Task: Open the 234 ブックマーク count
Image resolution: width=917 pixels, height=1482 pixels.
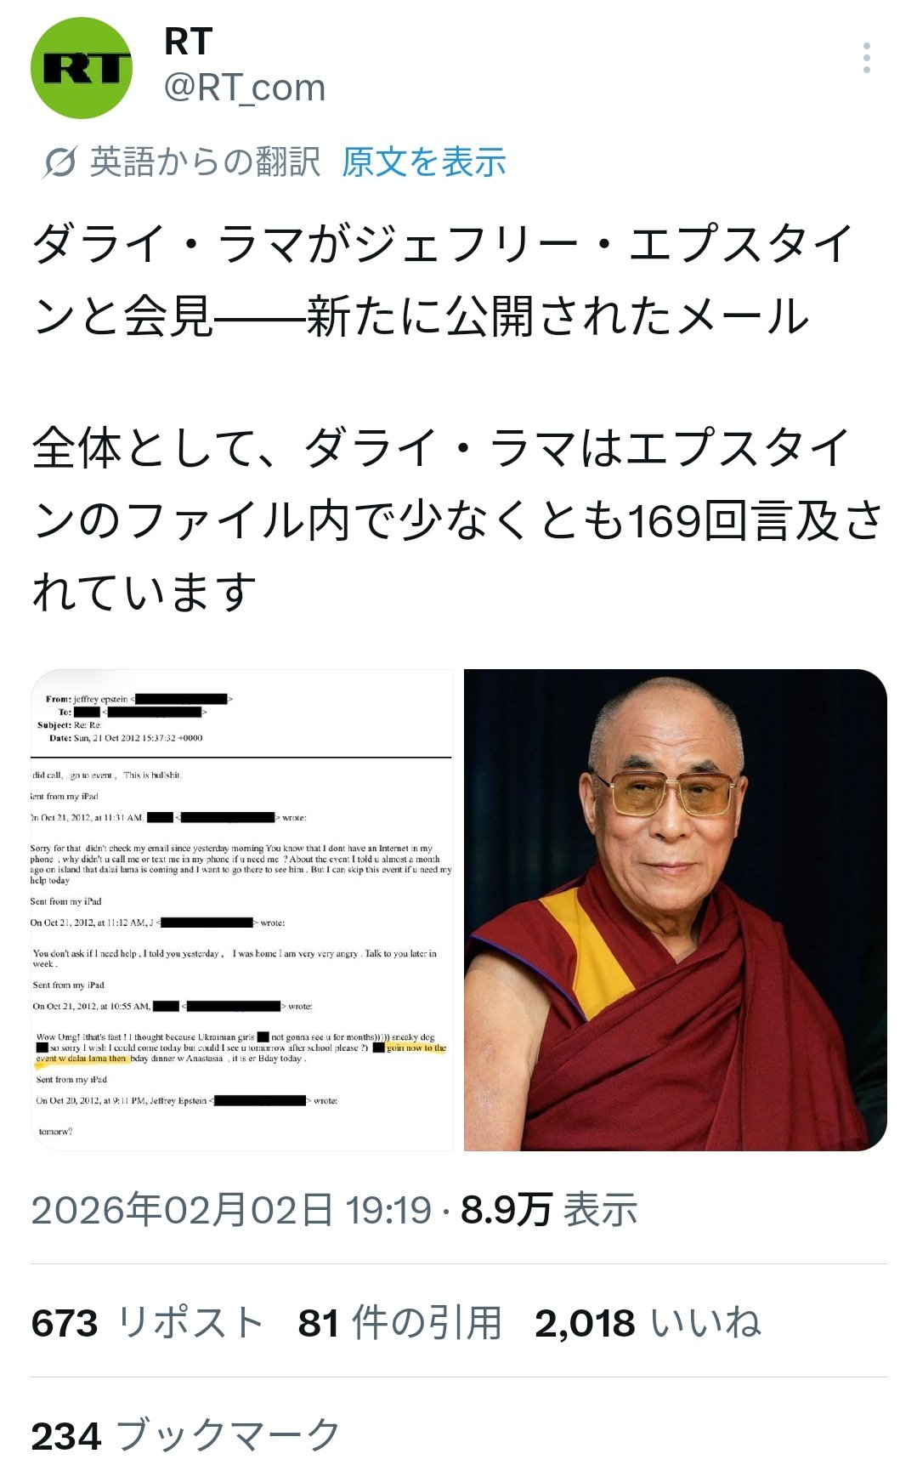Action: pyautogui.click(x=185, y=1435)
